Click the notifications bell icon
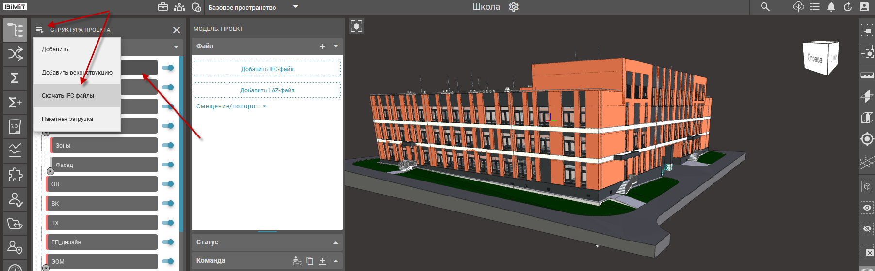 point(831,7)
